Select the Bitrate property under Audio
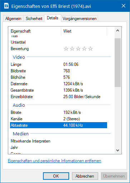Viewport: 130px width, 183px height. coord(58,112)
